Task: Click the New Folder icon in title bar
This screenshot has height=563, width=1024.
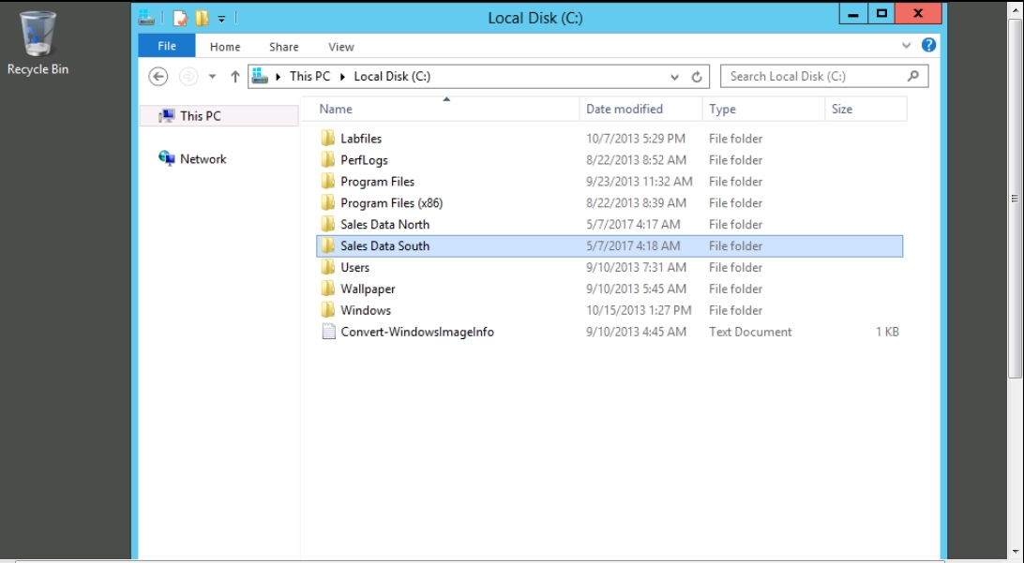Action: point(202,18)
